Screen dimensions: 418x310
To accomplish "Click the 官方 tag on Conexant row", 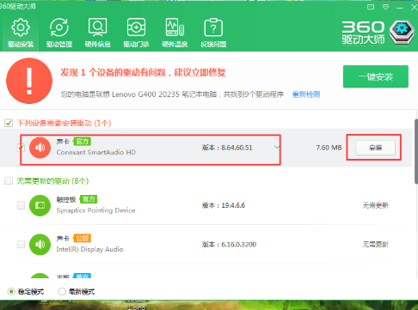I will pyautogui.click(x=83, y=142).
